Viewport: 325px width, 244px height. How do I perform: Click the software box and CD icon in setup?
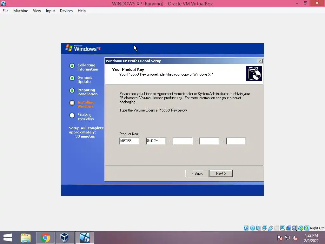click(254, 73)
